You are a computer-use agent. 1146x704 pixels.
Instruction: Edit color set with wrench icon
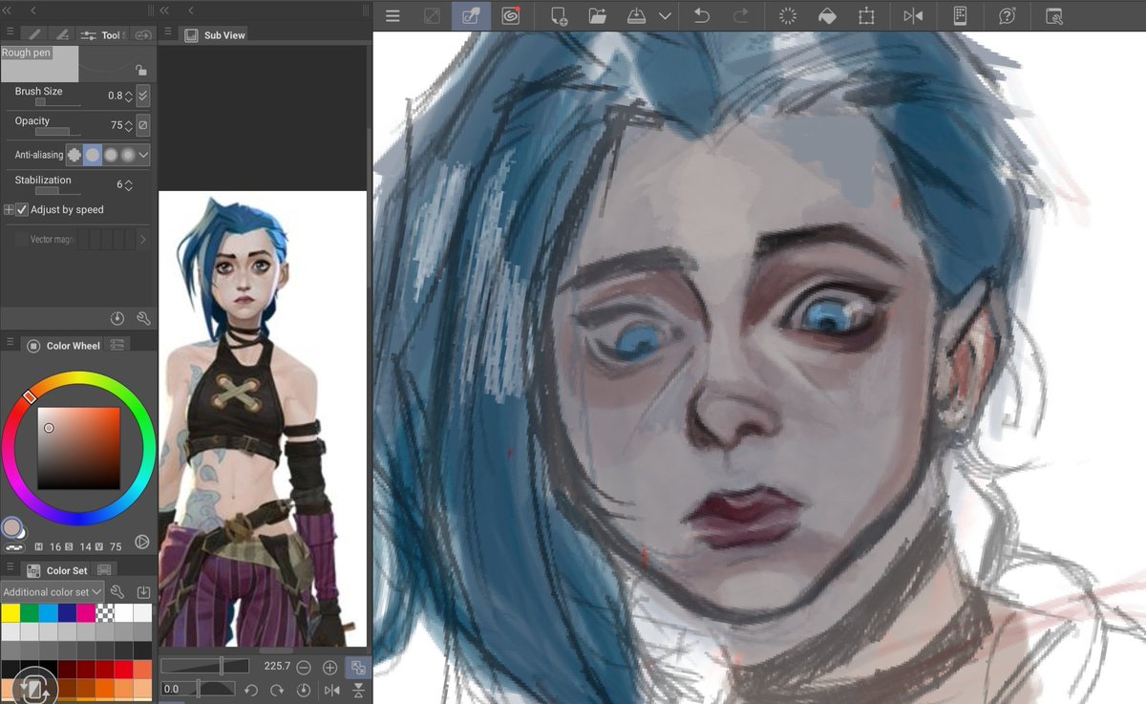pos(117,592)
